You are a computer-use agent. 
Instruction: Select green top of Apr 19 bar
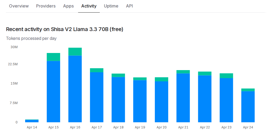pyautogui.click(x=140, y=79)
